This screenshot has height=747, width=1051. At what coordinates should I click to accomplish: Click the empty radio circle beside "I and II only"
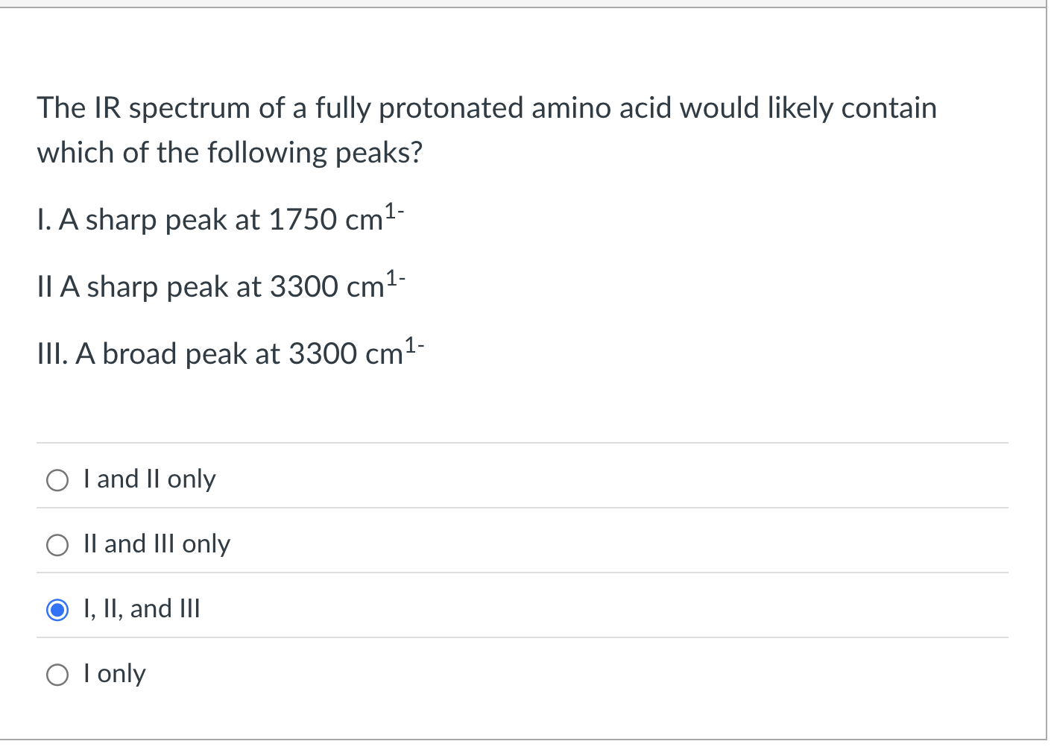coord(57,480)
